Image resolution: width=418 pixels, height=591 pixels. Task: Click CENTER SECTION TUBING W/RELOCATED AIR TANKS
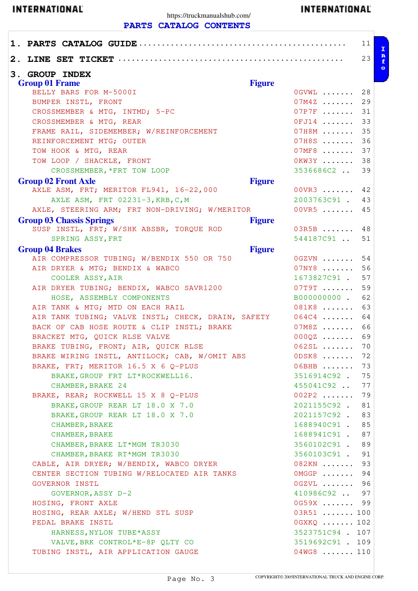(134, 474)
